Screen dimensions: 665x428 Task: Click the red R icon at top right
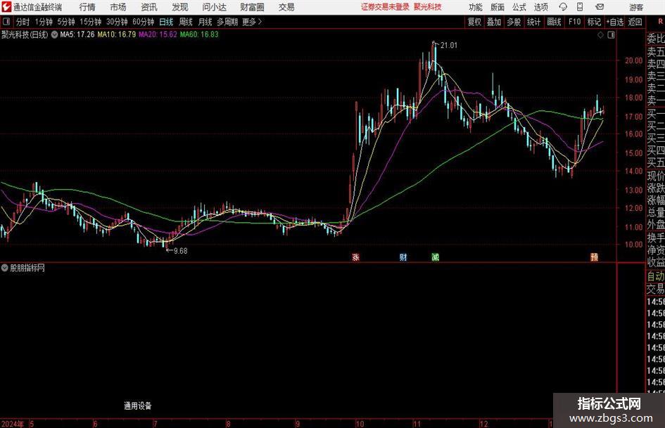coord(661,22)
